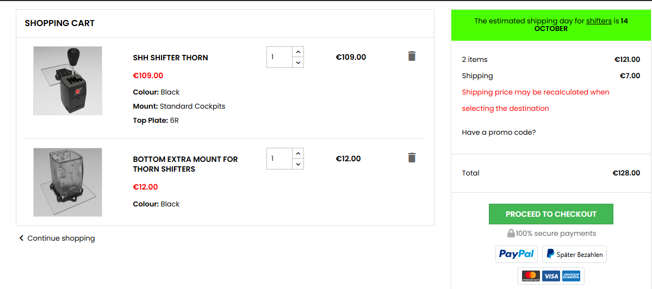Open SHH Shifter Thorn product thumbnail

pos(67,80)
